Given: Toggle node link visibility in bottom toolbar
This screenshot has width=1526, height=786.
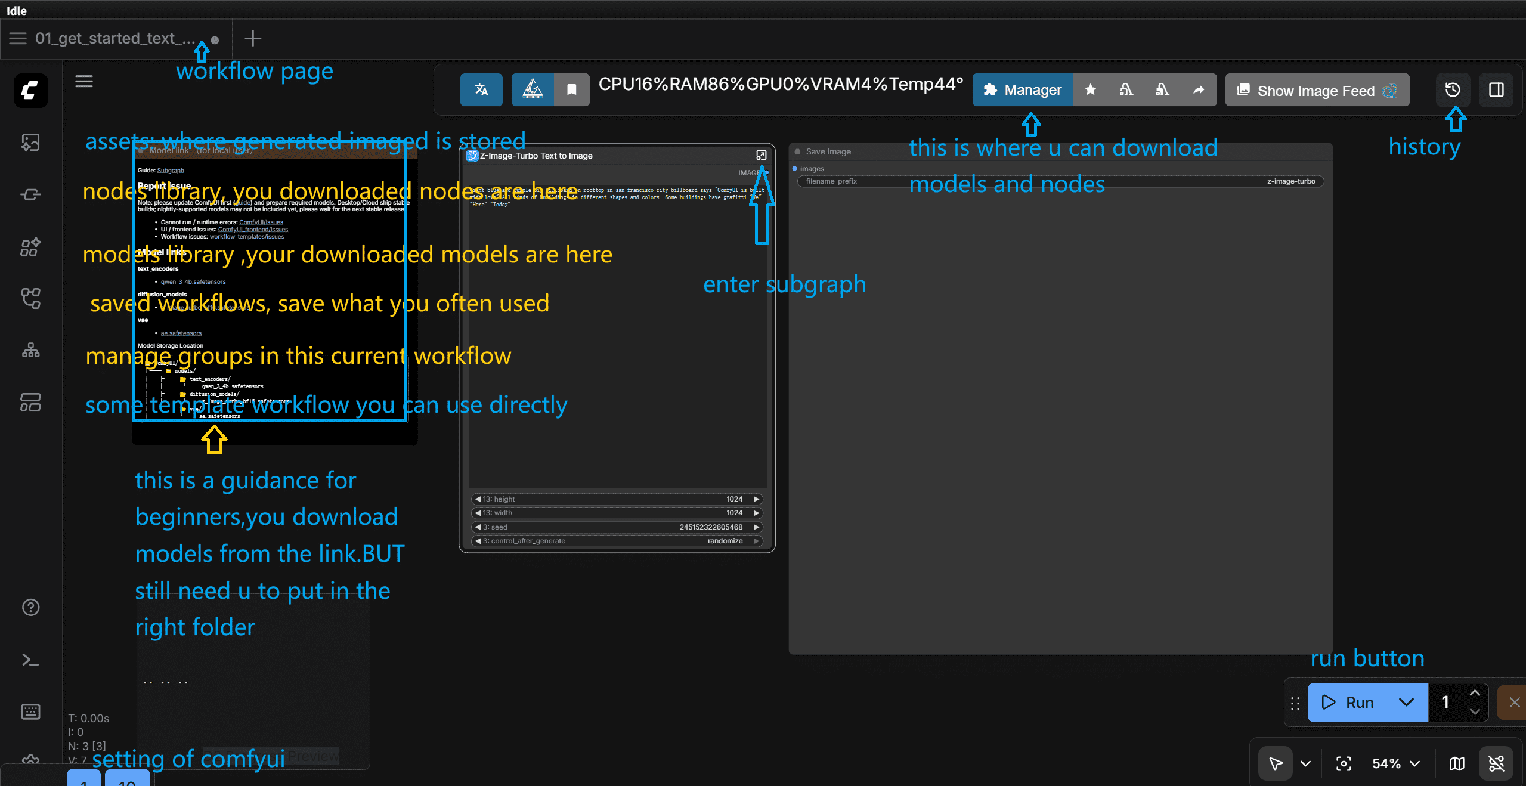Looking at the screenshot, I should (1496, 763).
